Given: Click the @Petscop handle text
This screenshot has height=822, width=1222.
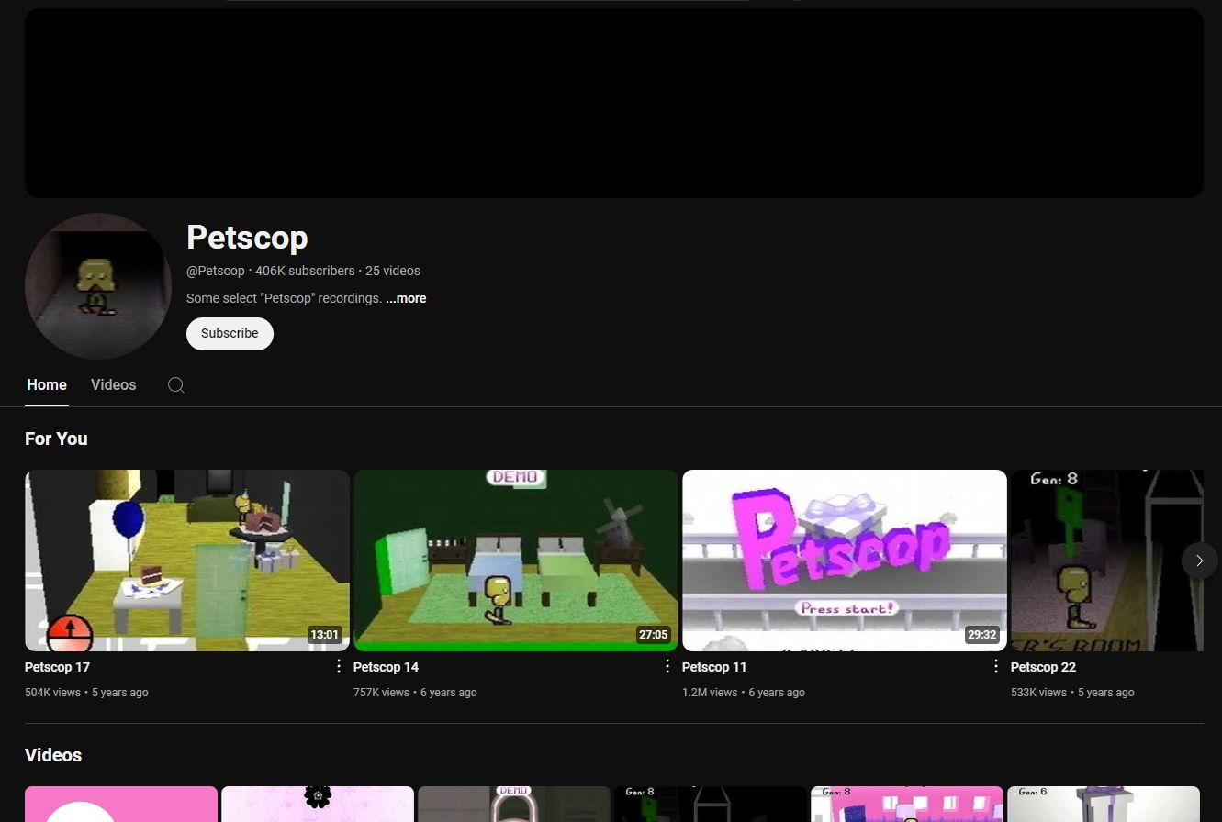Looking at the screenshot, I should [216, 271].
